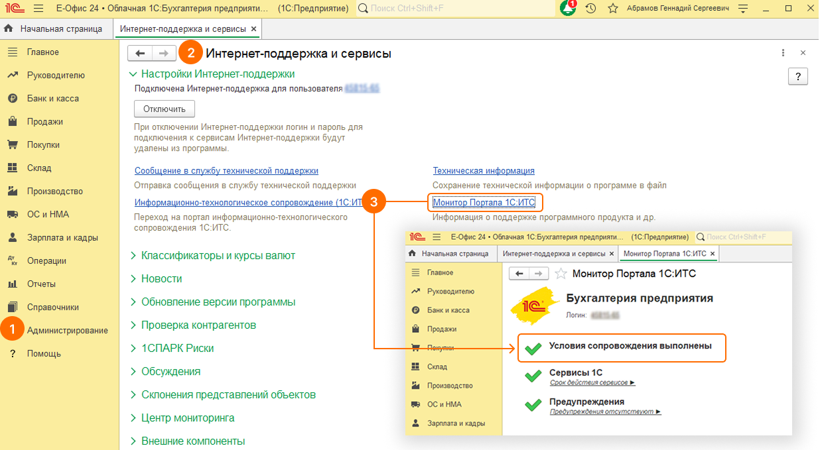The width and height of the screenshot is (820, 450).
Task: Click the blurred user login link
Action: tap(362, 88)
